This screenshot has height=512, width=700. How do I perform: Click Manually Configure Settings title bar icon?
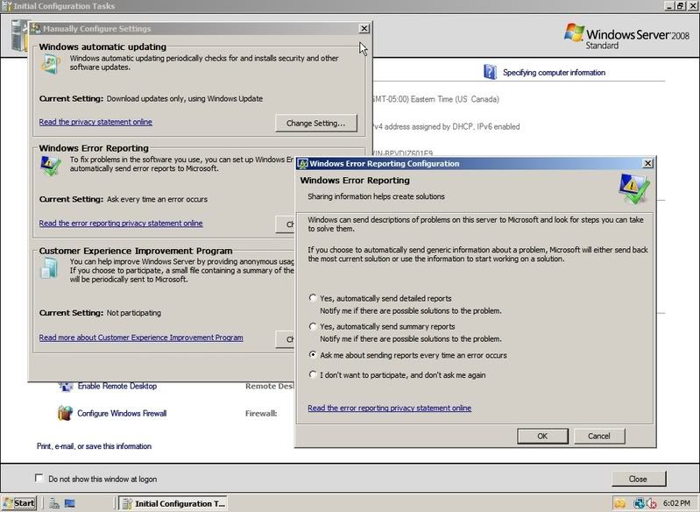[36, 29]
